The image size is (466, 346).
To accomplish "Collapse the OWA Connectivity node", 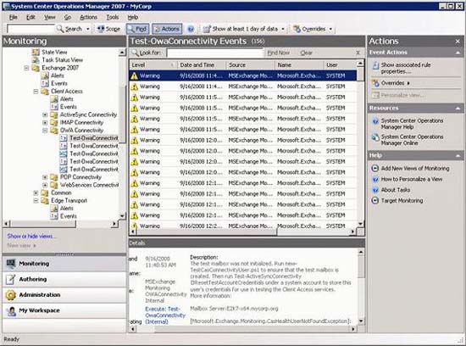I will tap(45, 131).
